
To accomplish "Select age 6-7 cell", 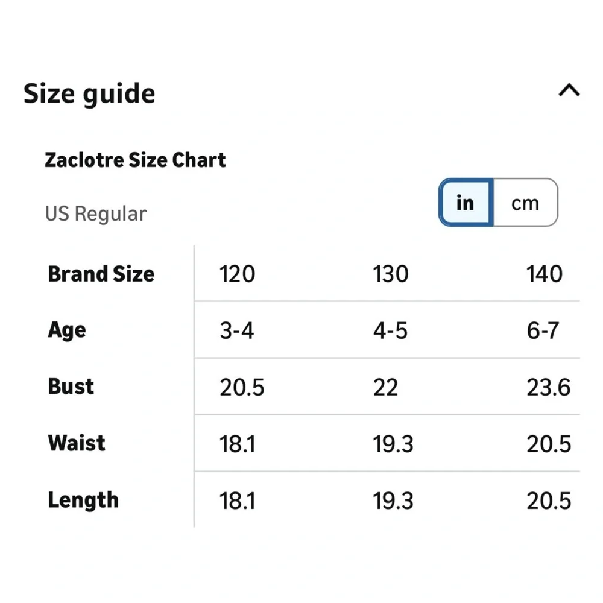I will click(x=543, y=330).
